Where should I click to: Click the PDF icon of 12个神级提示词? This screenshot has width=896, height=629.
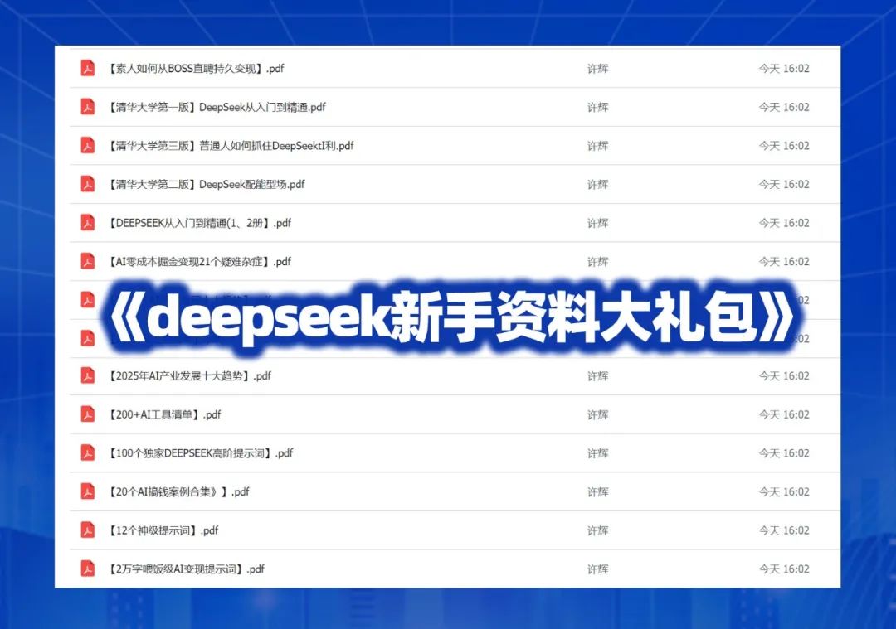87,530
